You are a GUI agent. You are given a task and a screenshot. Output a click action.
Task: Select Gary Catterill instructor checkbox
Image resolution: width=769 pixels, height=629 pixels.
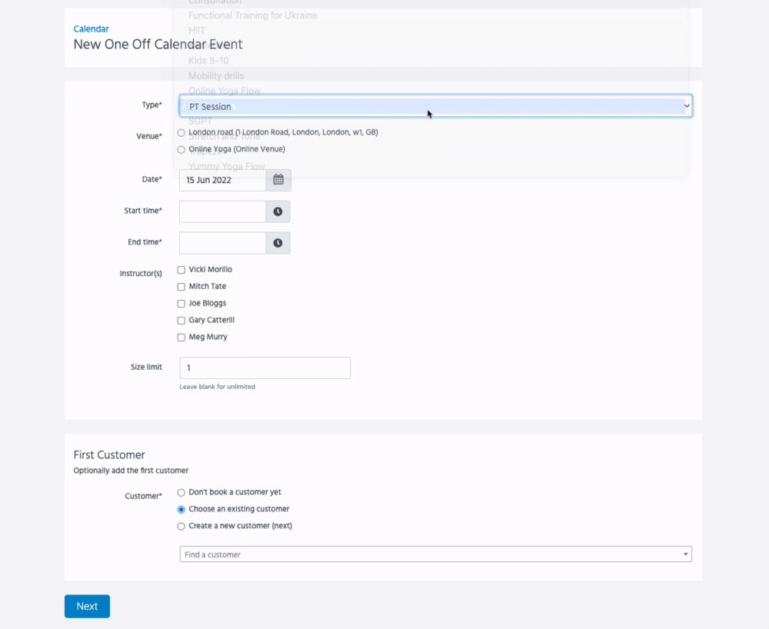click(181, 321)
